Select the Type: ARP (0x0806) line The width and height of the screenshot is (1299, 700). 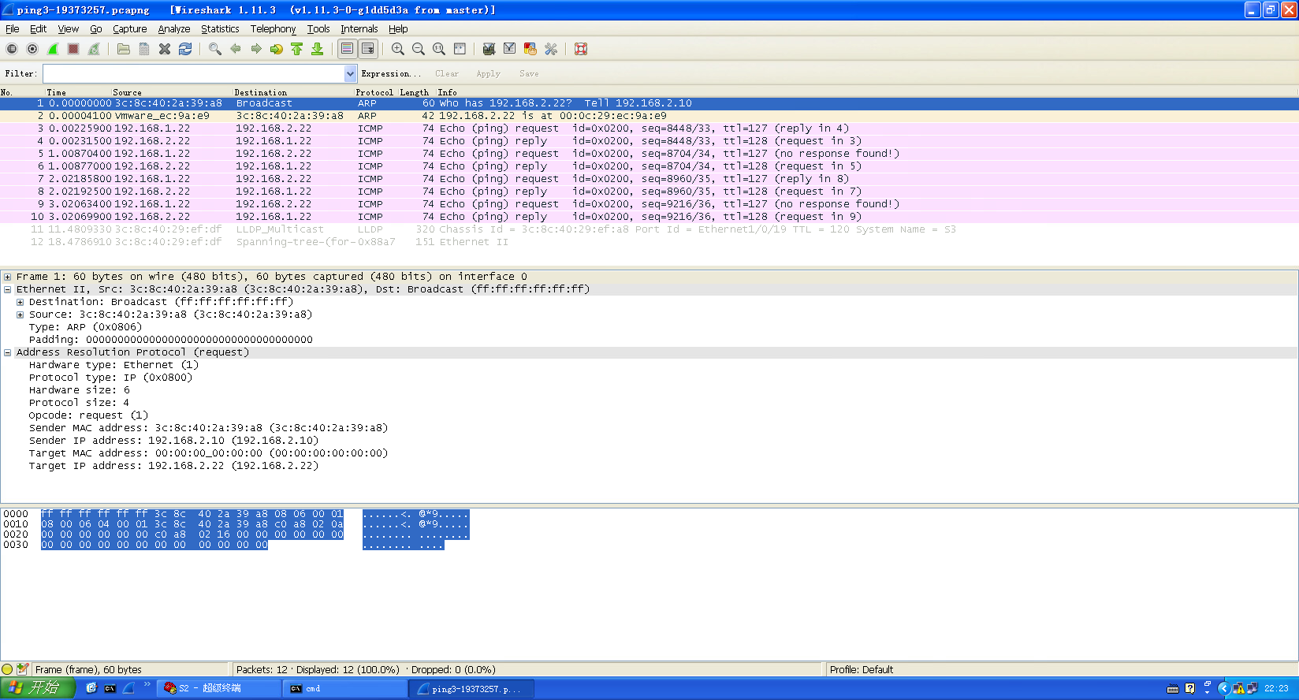pyautogui.click(x=85, y=327)
